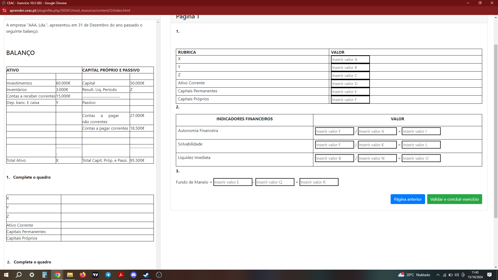Focus the Inserir valor B field for Y

tap(350, 67)
